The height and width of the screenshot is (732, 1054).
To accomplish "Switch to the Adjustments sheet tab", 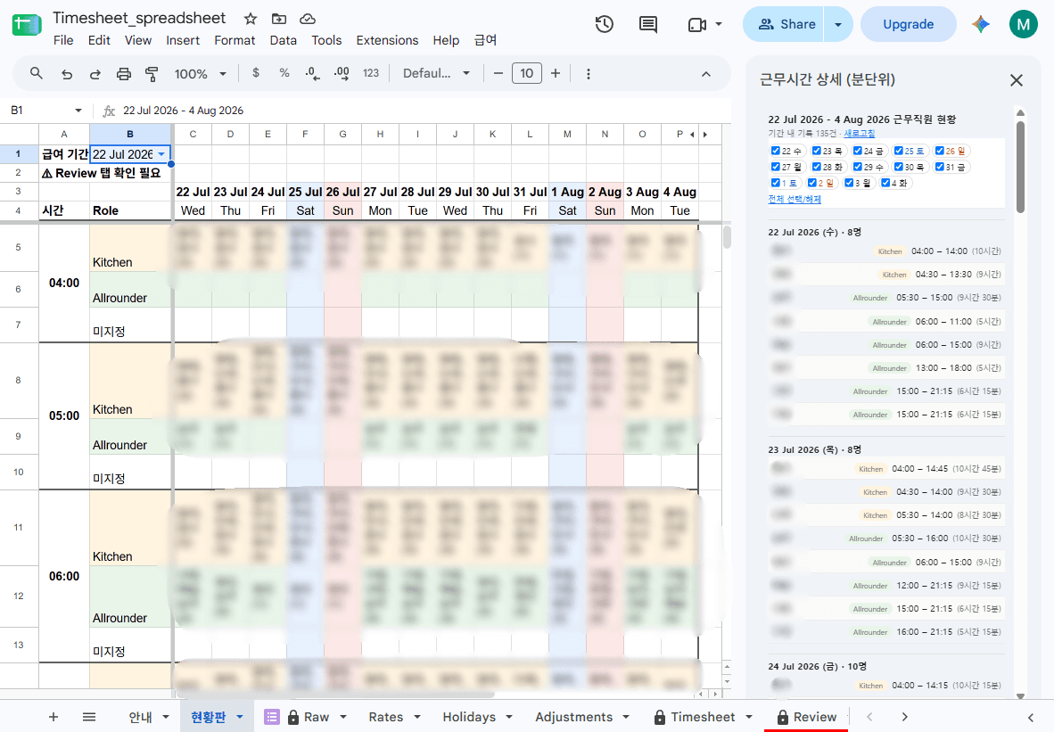I will (x=574, y=717).
